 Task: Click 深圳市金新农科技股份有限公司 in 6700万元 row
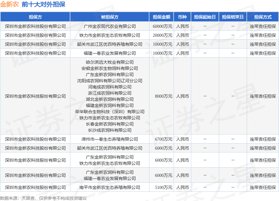click(x=35, y=139)
